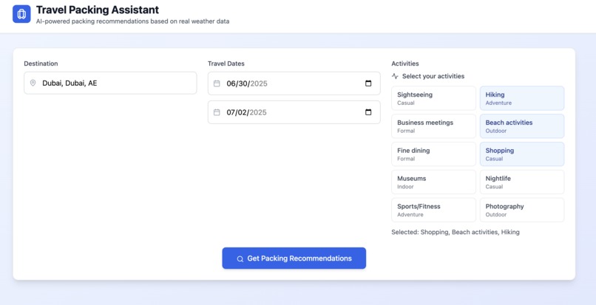Deselect the Hiking activity

(522, 98)
